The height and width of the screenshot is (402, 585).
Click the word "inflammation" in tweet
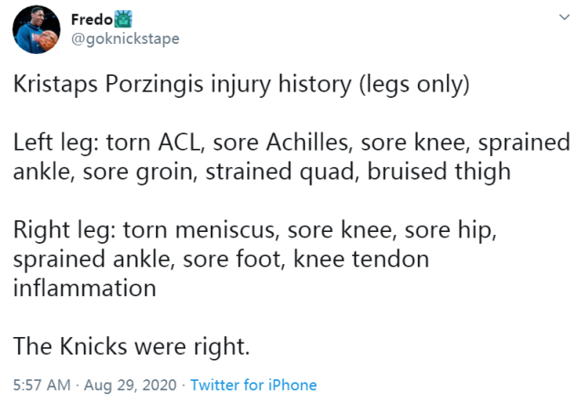tap(85, 288)
